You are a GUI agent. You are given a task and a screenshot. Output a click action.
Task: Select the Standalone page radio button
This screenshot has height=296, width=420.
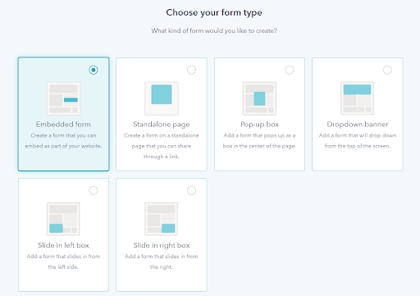click(191, 70)
